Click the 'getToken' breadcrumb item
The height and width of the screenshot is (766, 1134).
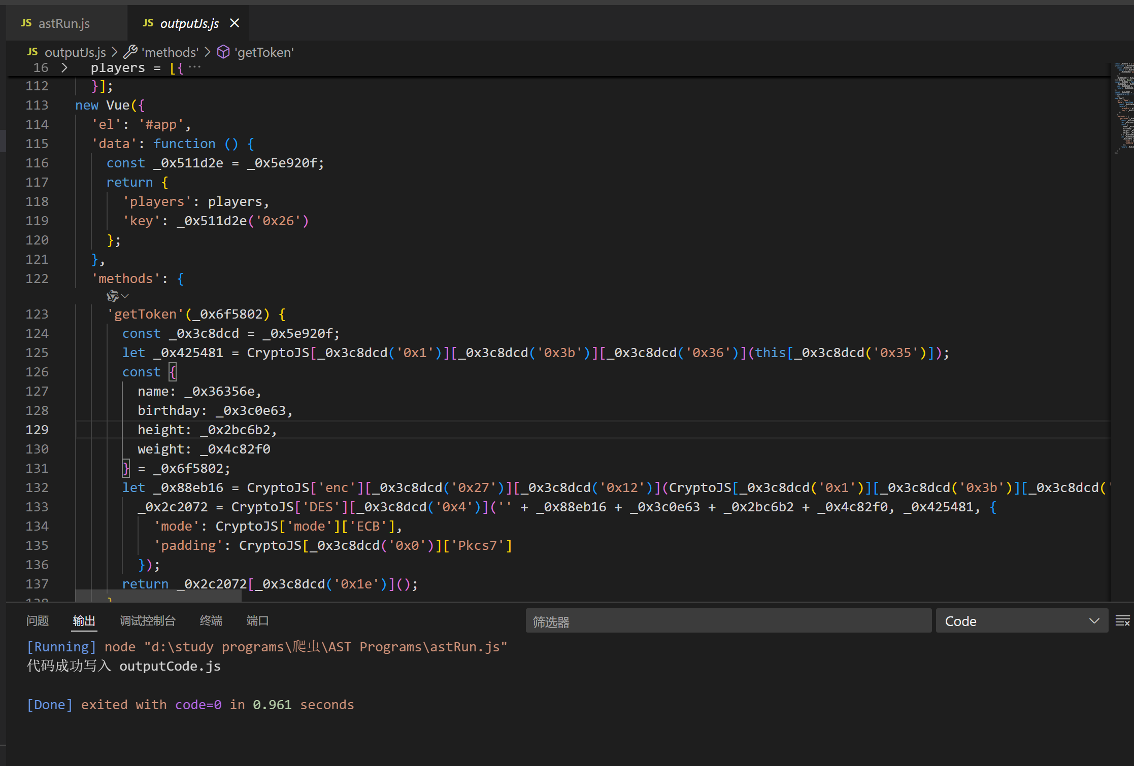point(264,52)
